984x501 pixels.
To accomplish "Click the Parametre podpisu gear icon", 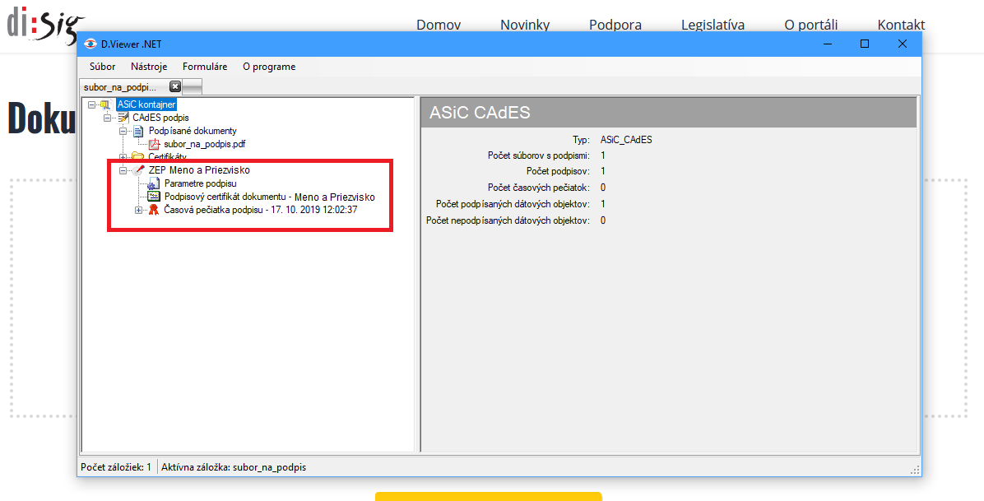I will (154, 183).
